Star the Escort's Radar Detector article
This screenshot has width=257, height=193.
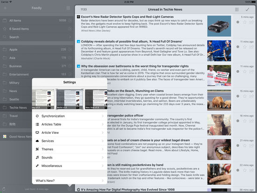coord(244,22)
